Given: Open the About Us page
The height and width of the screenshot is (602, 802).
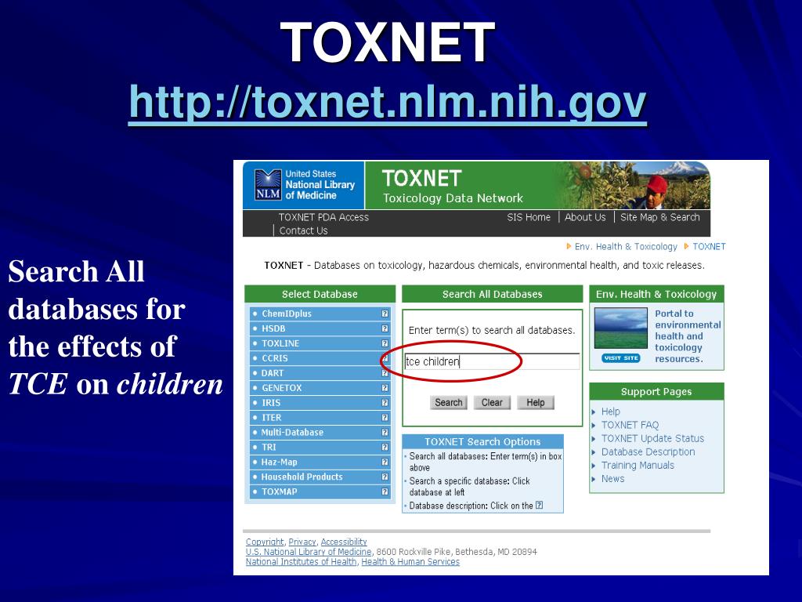Looking at the screenshot, I should [585, 217].
